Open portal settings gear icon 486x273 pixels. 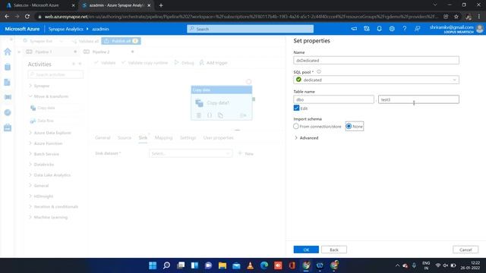pyautogui.click(x=392, y=29)
